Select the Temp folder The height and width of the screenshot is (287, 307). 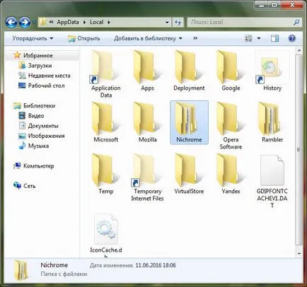coord(106,174)
